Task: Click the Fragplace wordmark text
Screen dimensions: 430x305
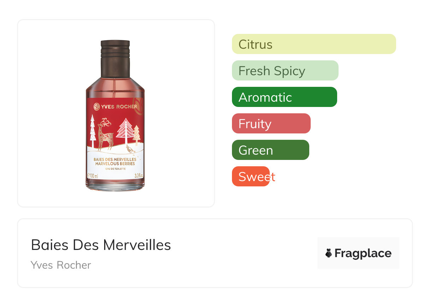Action: 363,253
